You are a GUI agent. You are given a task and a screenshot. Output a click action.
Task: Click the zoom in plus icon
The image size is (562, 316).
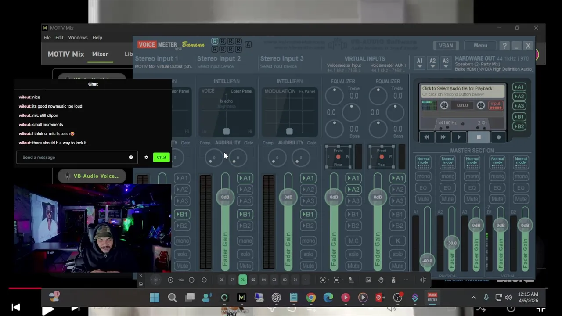(x=170, y=280)
